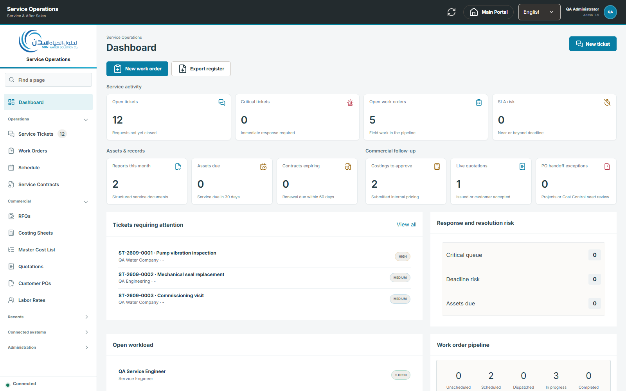Open ticket ST-2609-0003 Commissioning visit
The width and height of the screenshot is (626, 391).
[264, 299]
